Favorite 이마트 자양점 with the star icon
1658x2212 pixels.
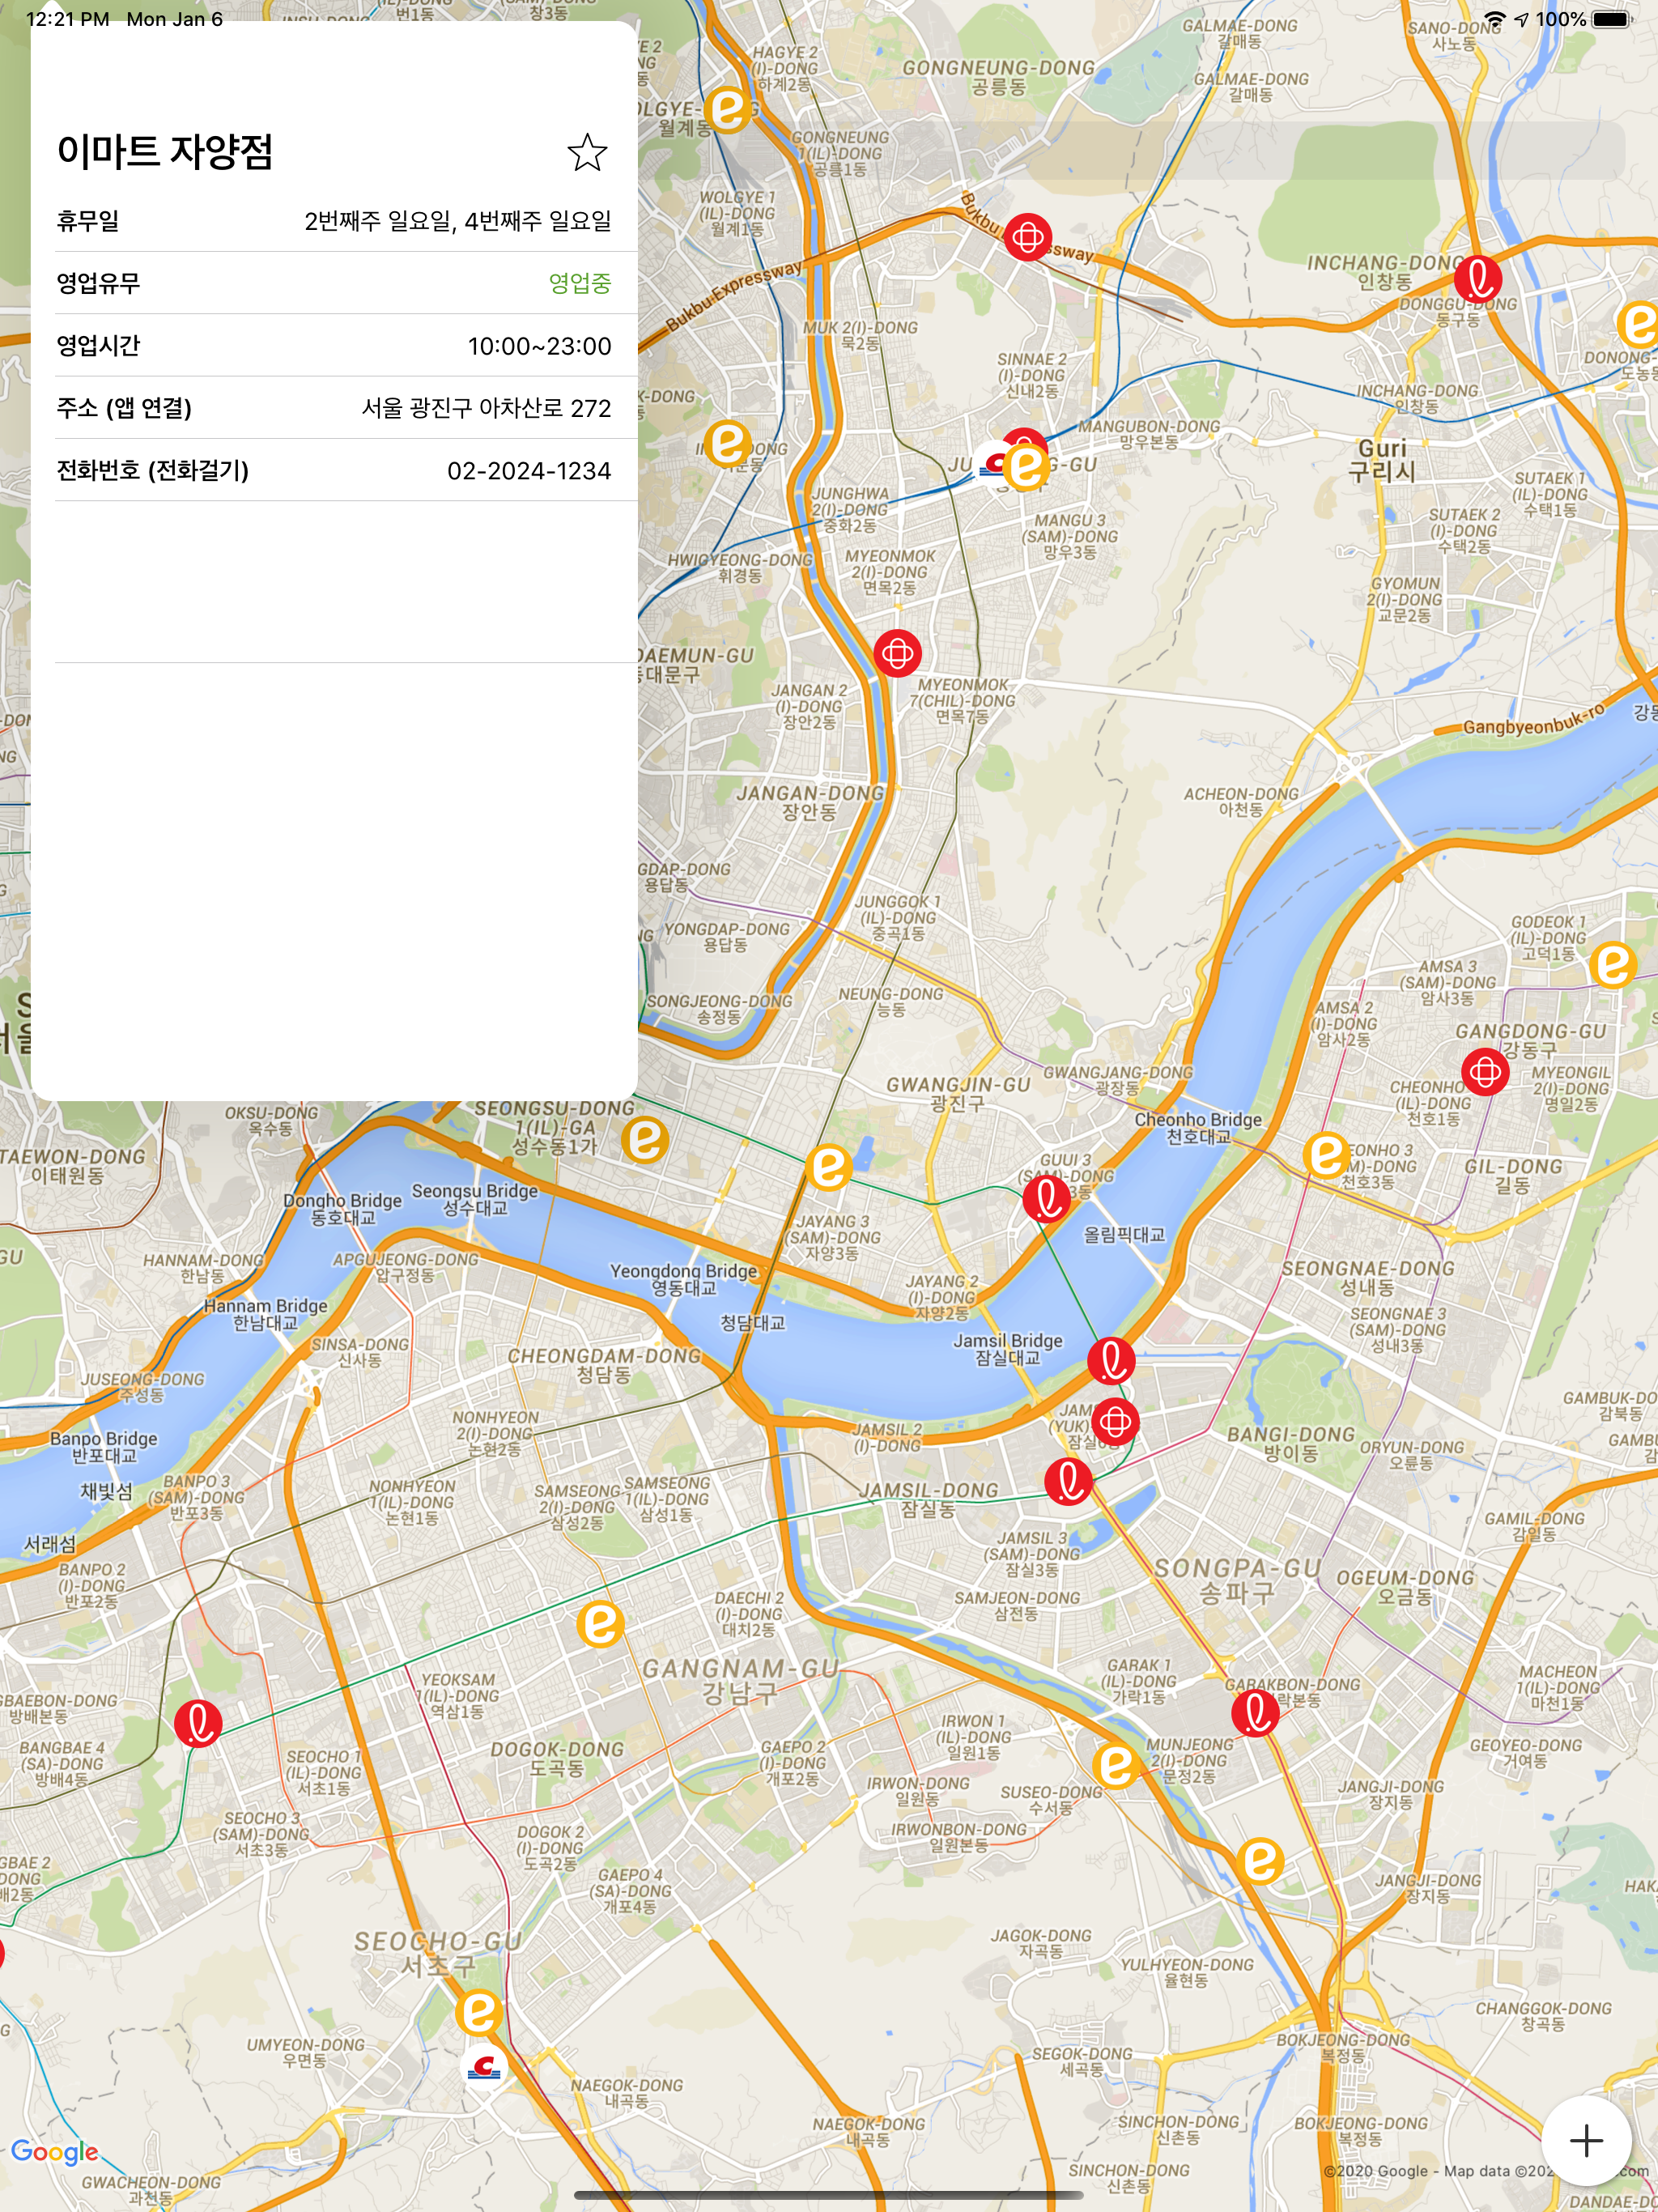(x=587, y=152)
